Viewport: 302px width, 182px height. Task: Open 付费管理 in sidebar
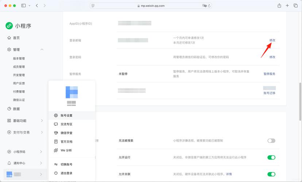[19, 91]
